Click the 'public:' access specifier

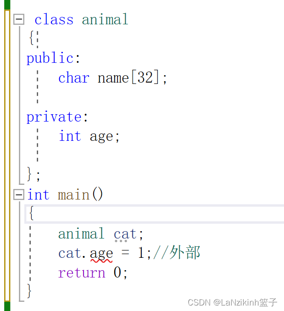tap(53, 58)
